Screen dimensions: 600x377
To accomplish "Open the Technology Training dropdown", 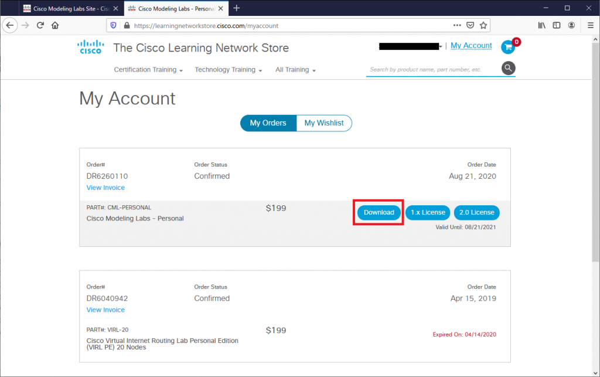I will 227,70.
